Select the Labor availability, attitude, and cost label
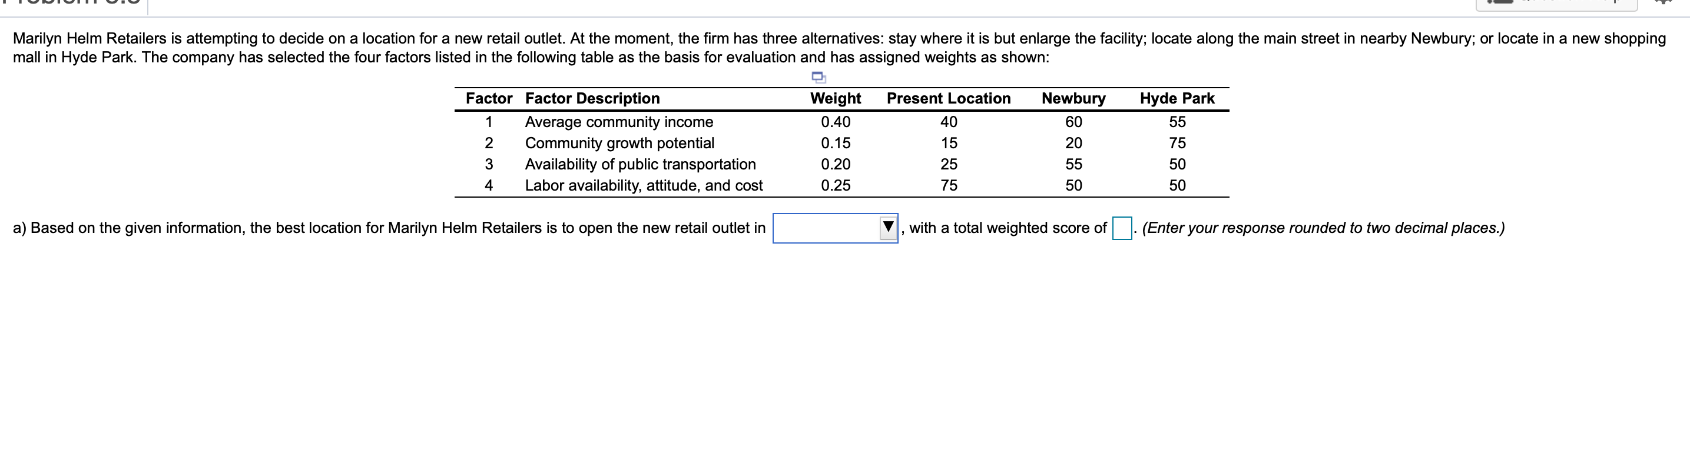 click(x=644, y=185)
